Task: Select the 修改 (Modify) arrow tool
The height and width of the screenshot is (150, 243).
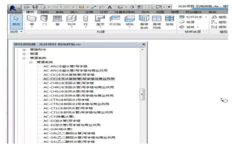Action: (16, 22)
